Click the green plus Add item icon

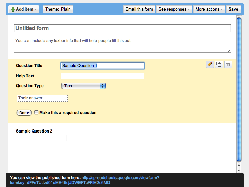click(13, 10)
